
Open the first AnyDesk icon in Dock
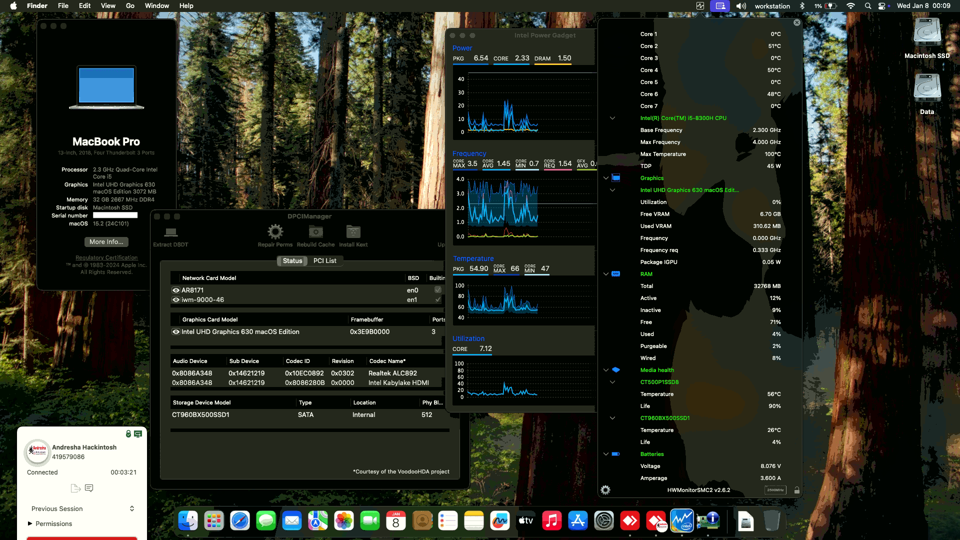pos(630,521)
